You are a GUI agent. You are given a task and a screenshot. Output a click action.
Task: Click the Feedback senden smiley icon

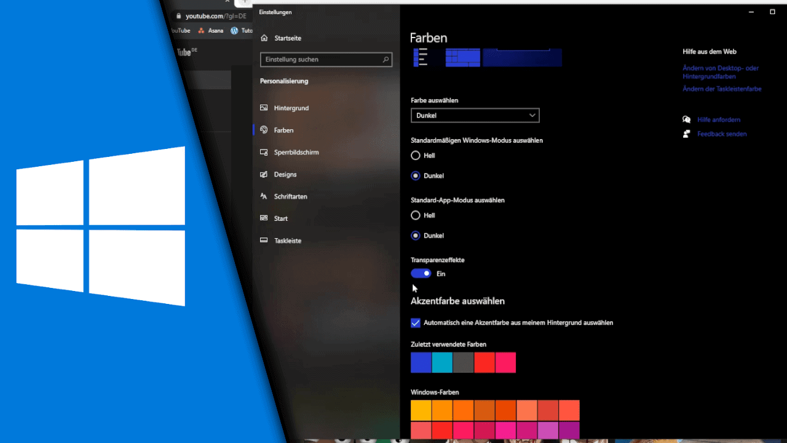point(686,134)
